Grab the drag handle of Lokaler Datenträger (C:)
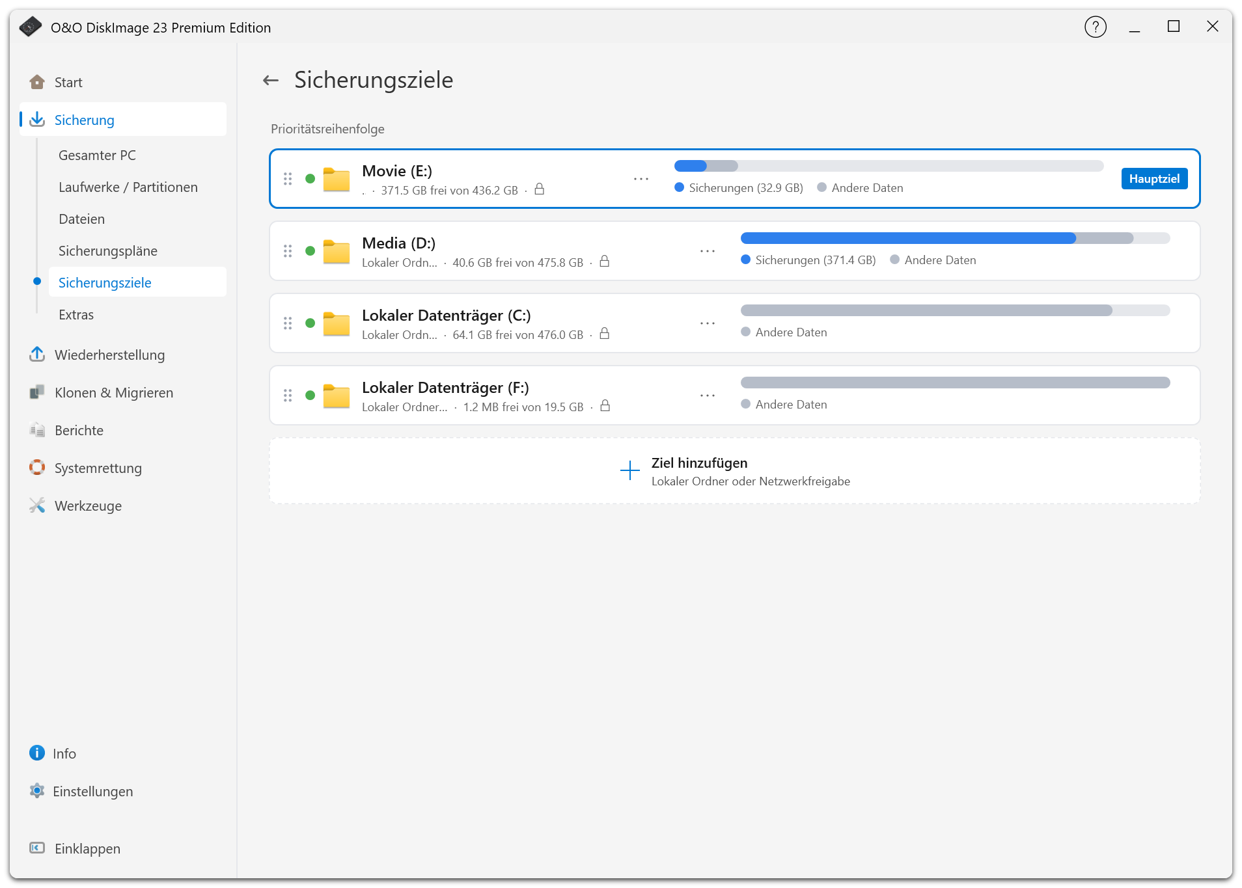This screenshot has width=1242, height=888. pyautogui.click(x=288, y=323)
